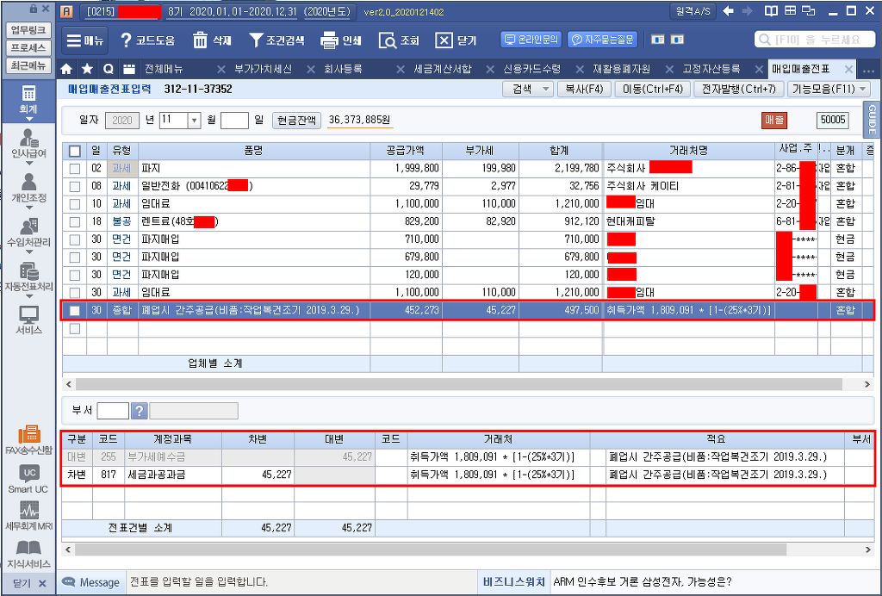Image resolution: width=882 pixels, height=596 pixels.
Task: Check the 파지매입 120,000 row checkbox
Action: 74,275
